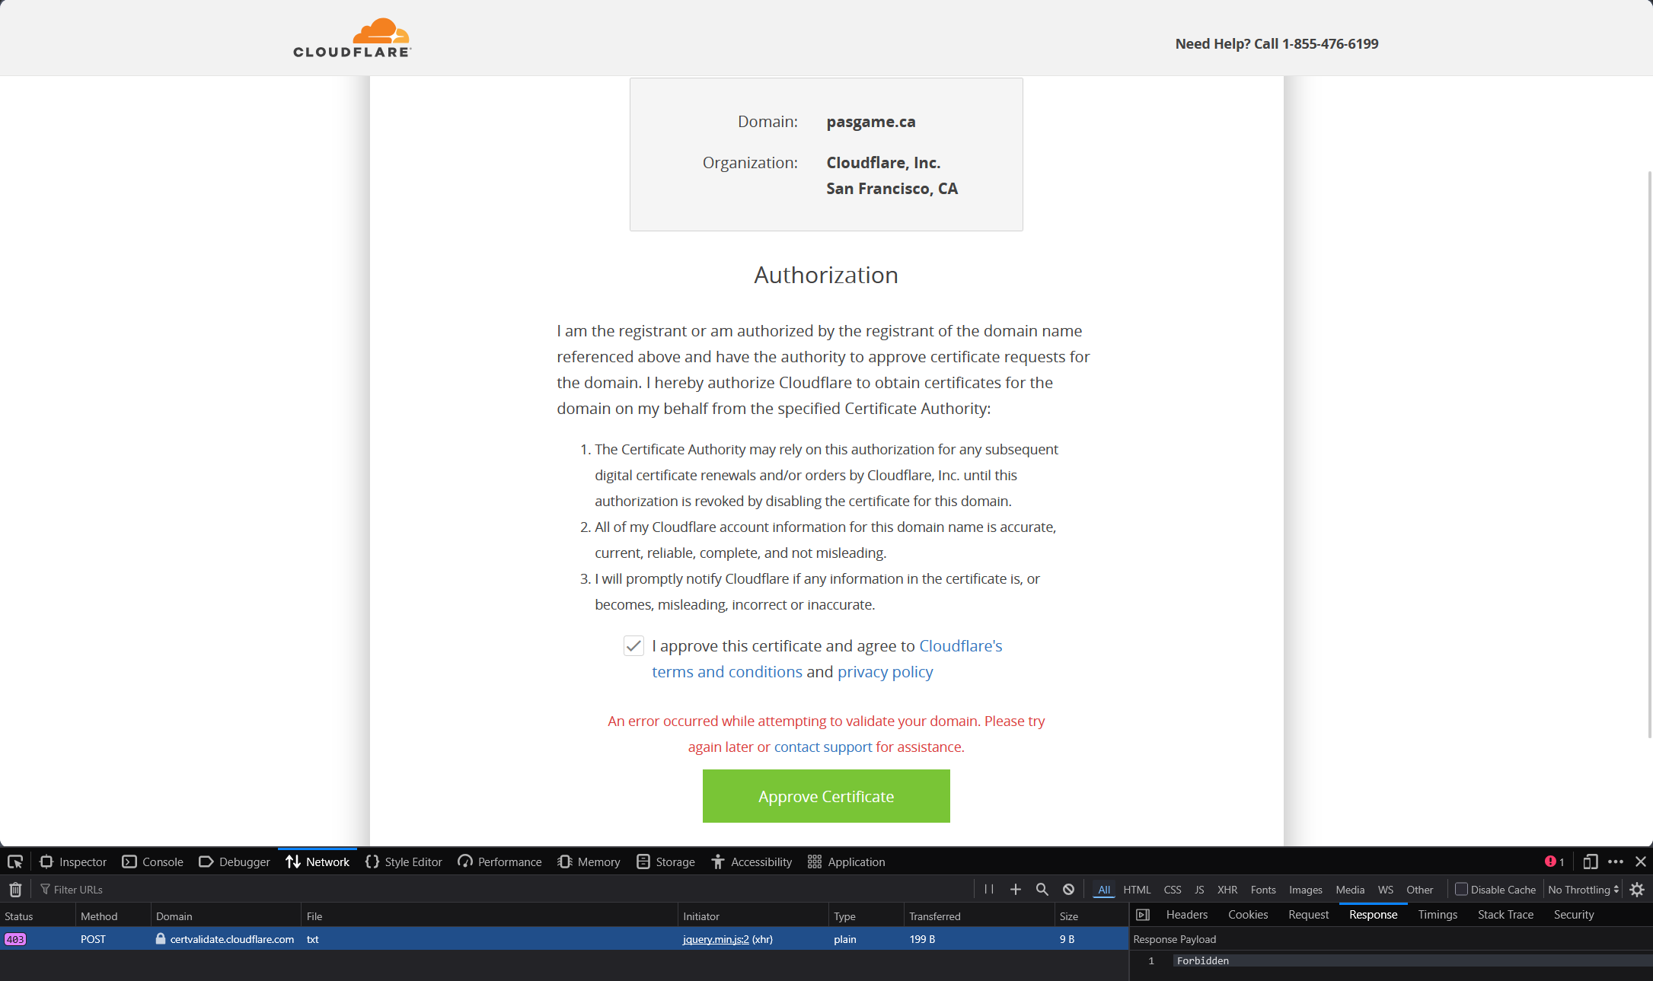Filter requests by XHR type
This screenshot has height=981, width=1653.
tap(1227, 890)
